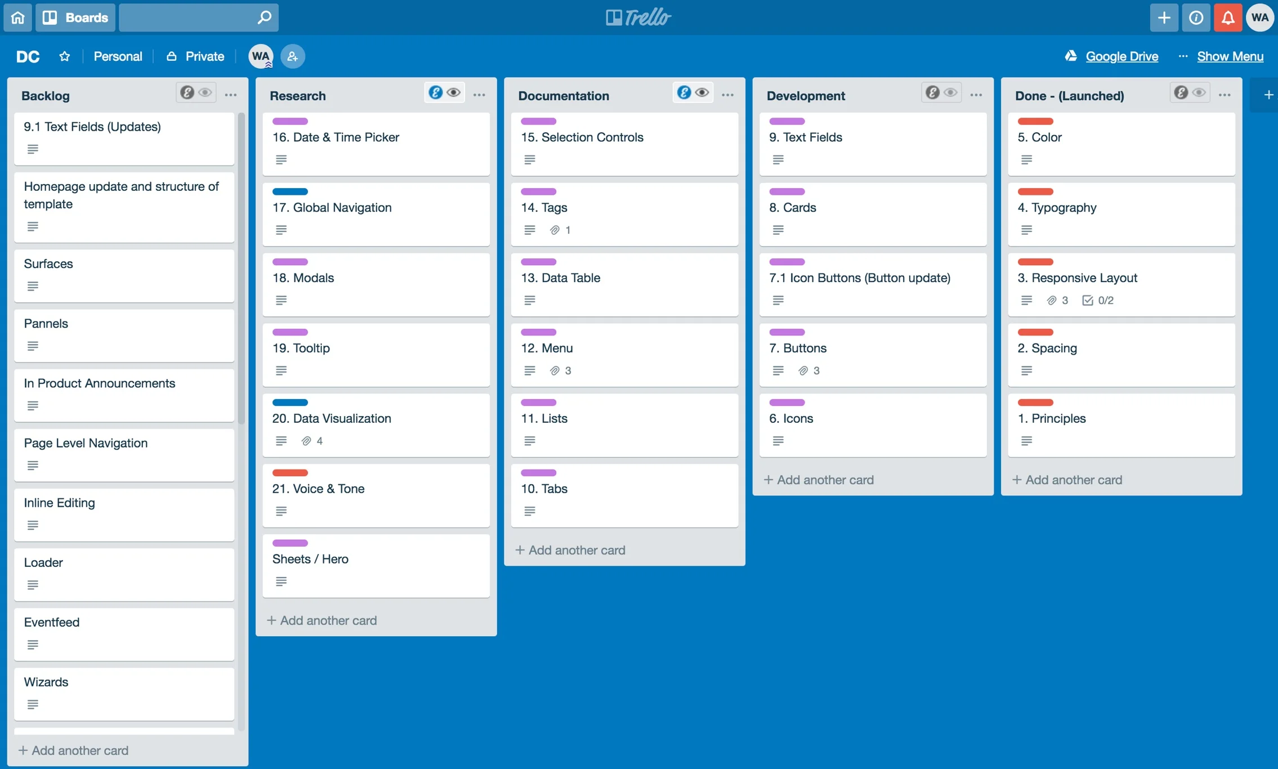Click the purple label on Date & Time Picker
Screen dimensions: 1278x769
tap(289, 121)
